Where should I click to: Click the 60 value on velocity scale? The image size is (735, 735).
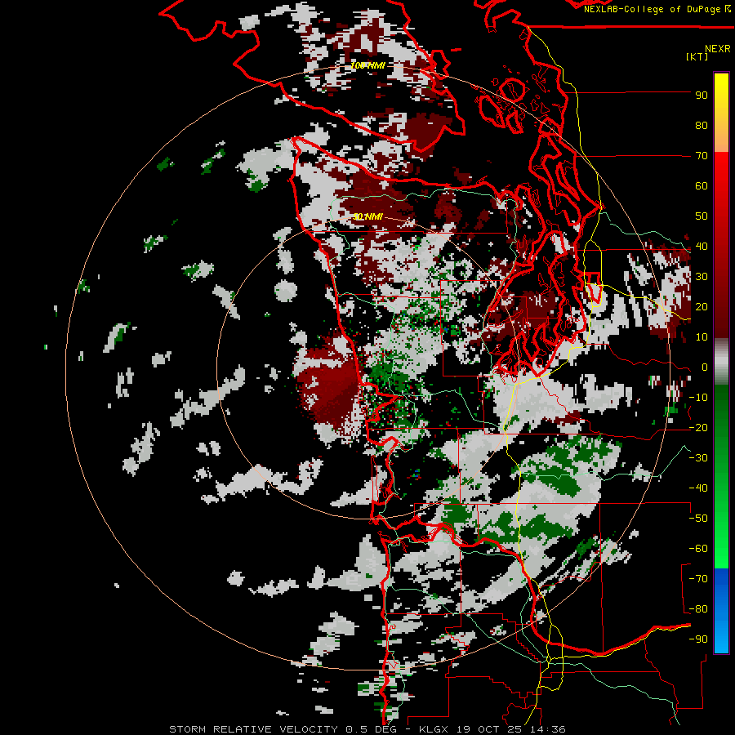702,185
